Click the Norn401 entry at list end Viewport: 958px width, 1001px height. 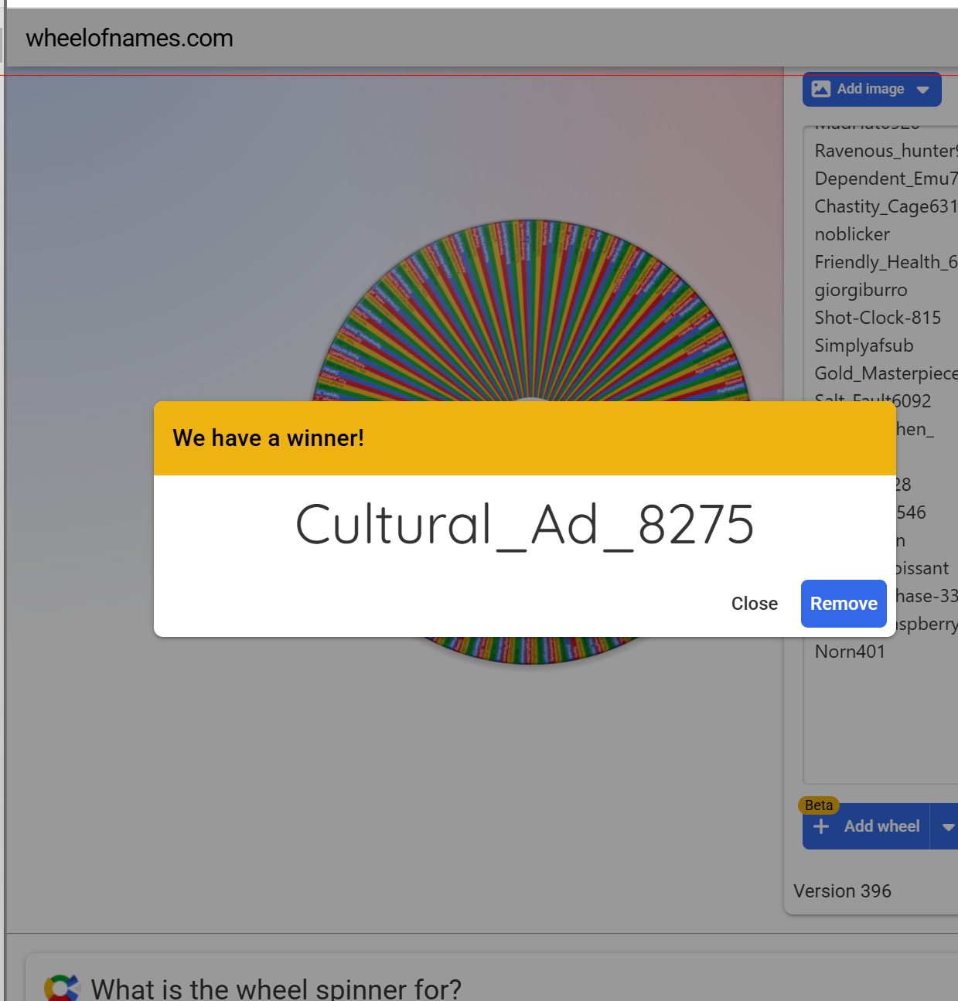pos(850,652)
